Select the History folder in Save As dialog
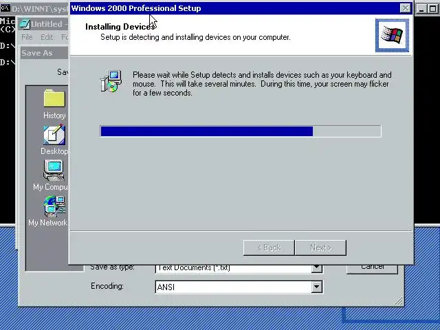This screenshot has height=330, width=440. (x=54, y=104)
